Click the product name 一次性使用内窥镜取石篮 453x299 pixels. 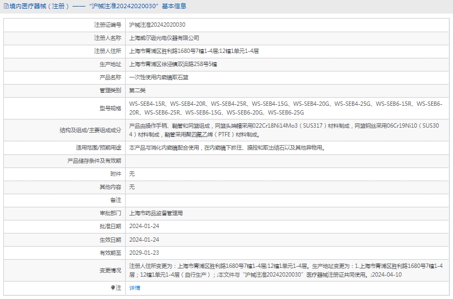[x=158, y=77]
